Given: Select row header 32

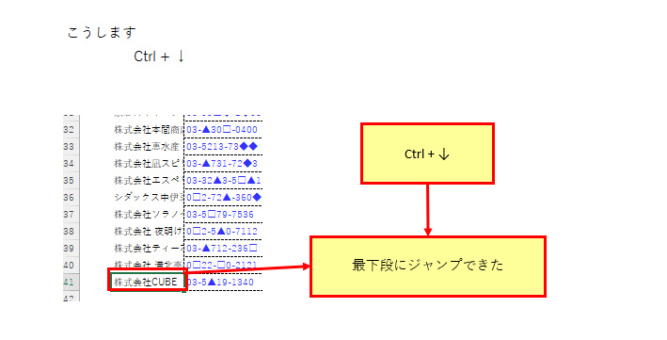Looking at the screenshot, I should pyautogui.click(x=69, y=130).
